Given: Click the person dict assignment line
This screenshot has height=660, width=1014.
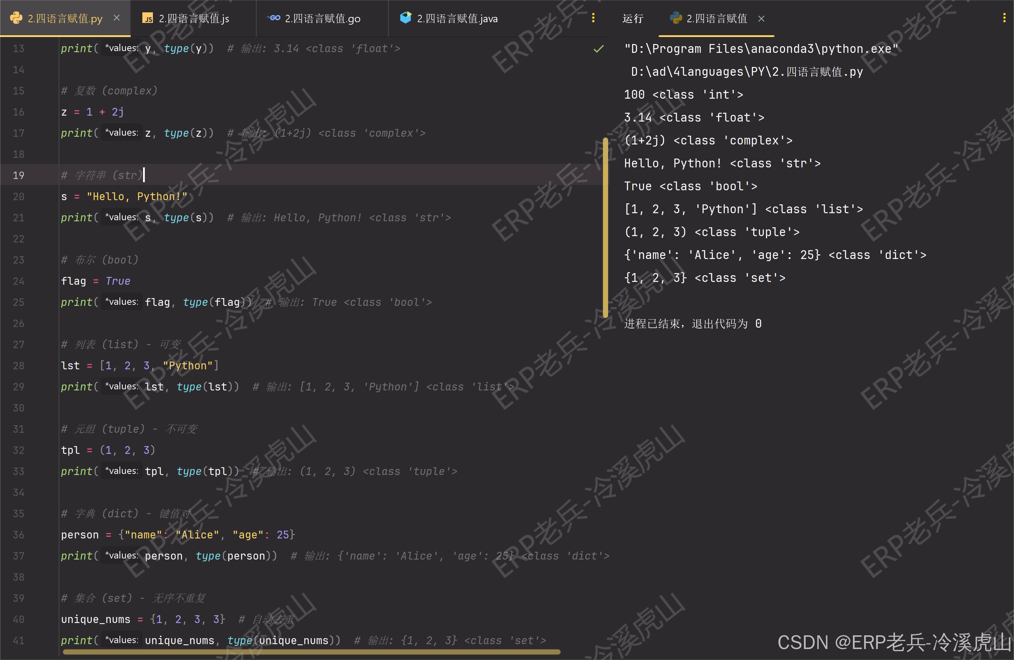Looking at the screenshot, I should click(178, 535).
